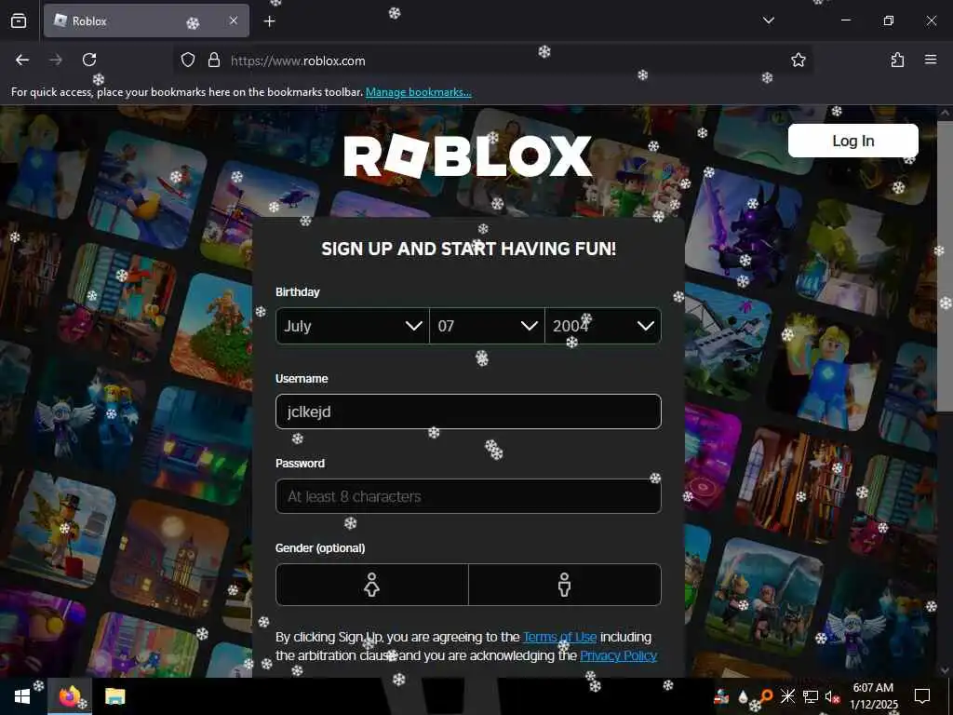Click the water drop tray icon
This screenshot has height=715, width=953.
coord(743,696)
